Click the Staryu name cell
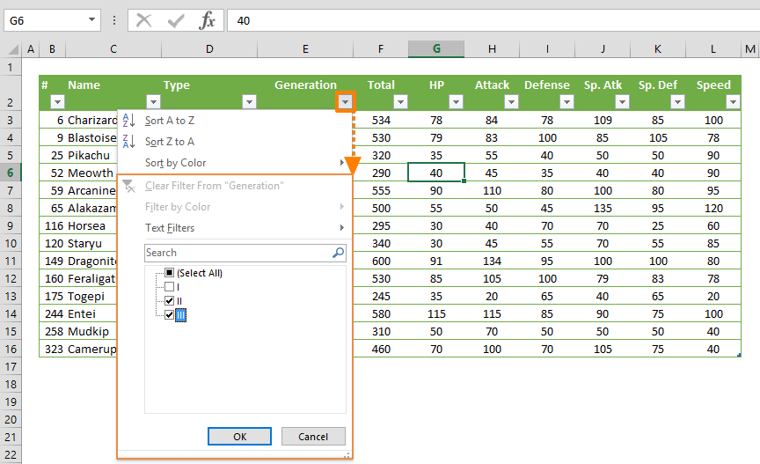Viewport: 760px width, 464px height. (91, 243)
